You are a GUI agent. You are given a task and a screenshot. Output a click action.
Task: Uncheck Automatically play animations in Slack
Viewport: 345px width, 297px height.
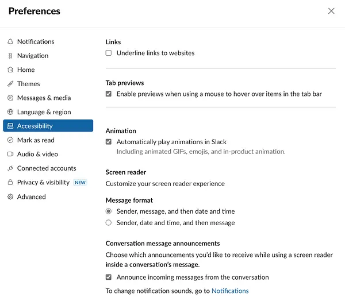[109, 142]
